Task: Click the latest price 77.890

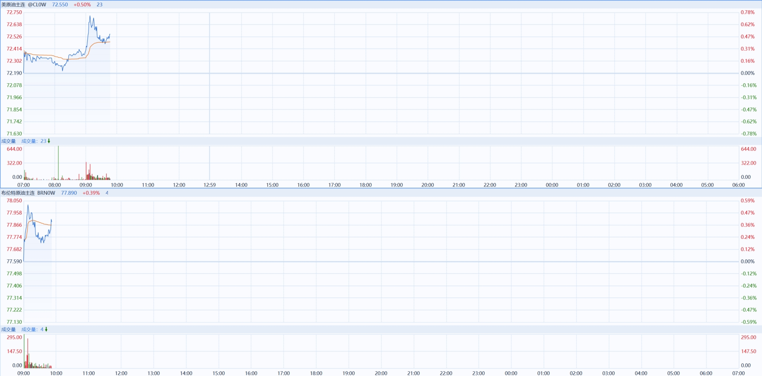Action: (x=69, y=193)
